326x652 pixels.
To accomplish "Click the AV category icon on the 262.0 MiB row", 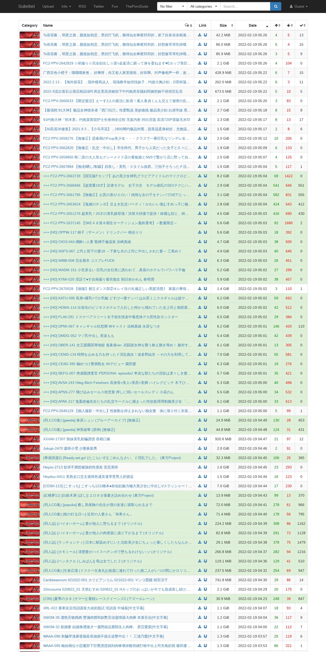I will [x=30, y=82].
